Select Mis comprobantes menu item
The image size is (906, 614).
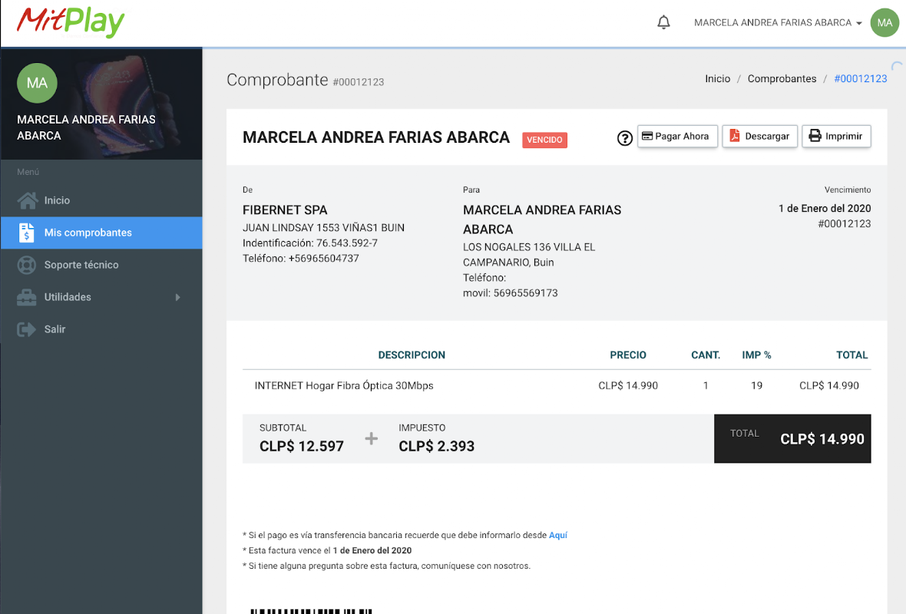click(101, 233)
